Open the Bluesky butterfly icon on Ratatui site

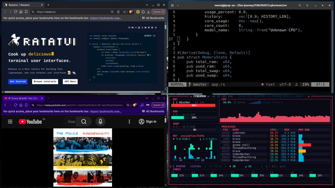tap(145, 28)
